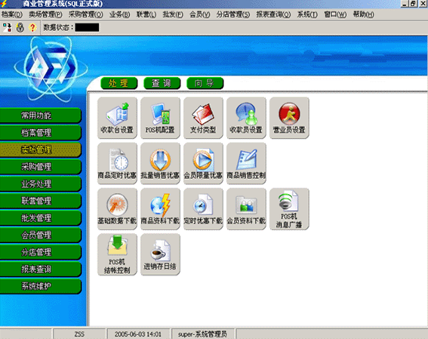This screenshot has height=339, width=428.
Task: Select 会员管理 in the sidebar
Action: point(41,235)
